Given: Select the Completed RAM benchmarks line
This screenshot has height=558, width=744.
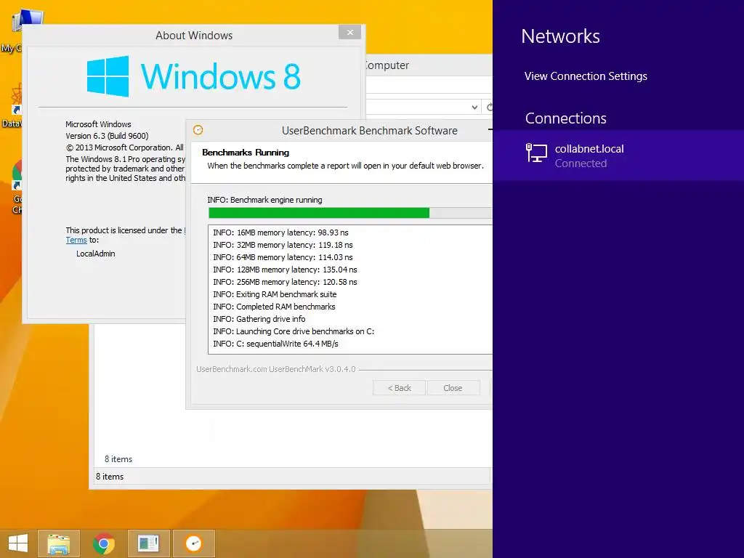Looking at the screenshot, I should point(274,307).
